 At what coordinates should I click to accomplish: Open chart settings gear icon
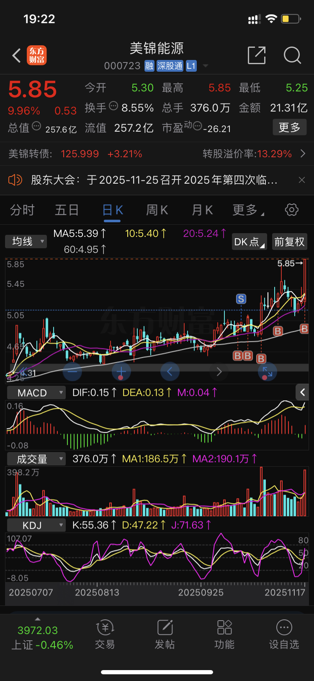click(292, 210)
